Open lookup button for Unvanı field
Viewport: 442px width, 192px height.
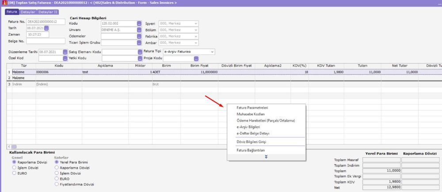(x=139, y=30)
